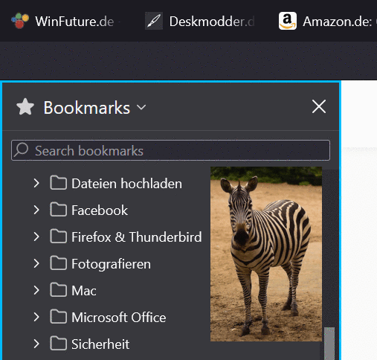Click the magnifier icon in search box

pyautogui.click(x=22, y=150)
